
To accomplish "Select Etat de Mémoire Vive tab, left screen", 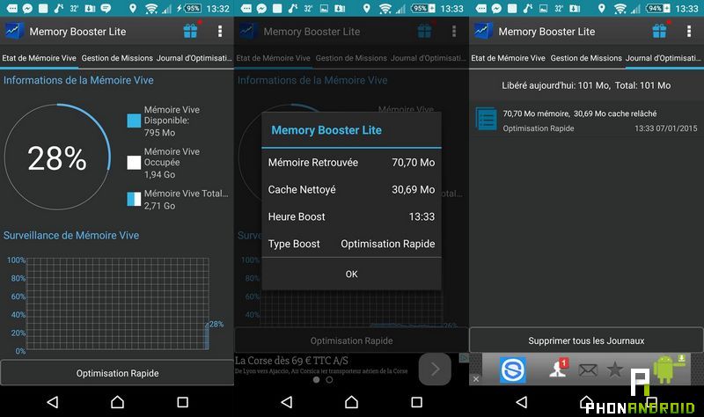I will tap(39, 58).
